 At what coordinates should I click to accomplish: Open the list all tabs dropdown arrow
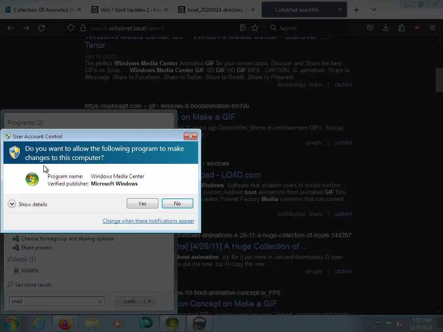(x=373, y=10)
